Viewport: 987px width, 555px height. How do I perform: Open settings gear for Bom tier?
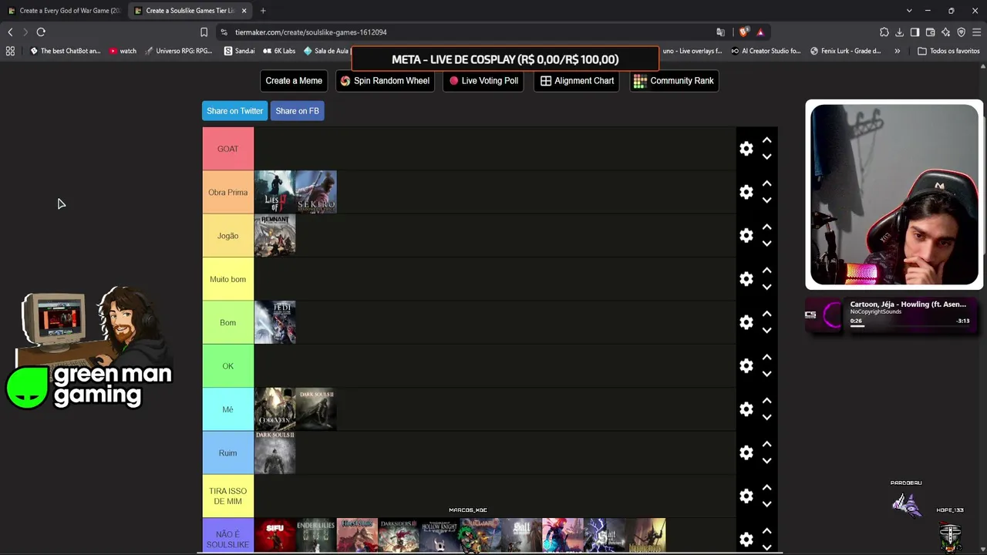(746, 322)
